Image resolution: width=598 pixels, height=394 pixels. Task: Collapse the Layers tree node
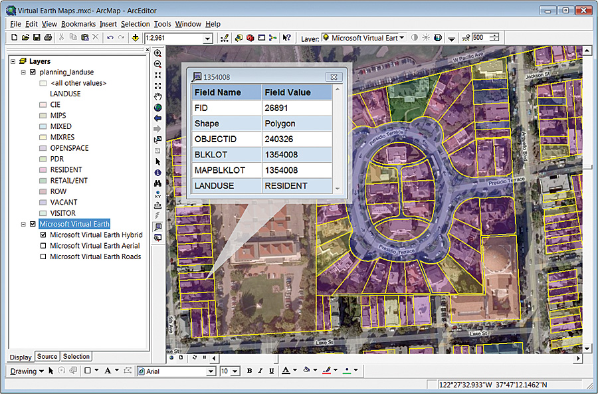coord(13,61)
